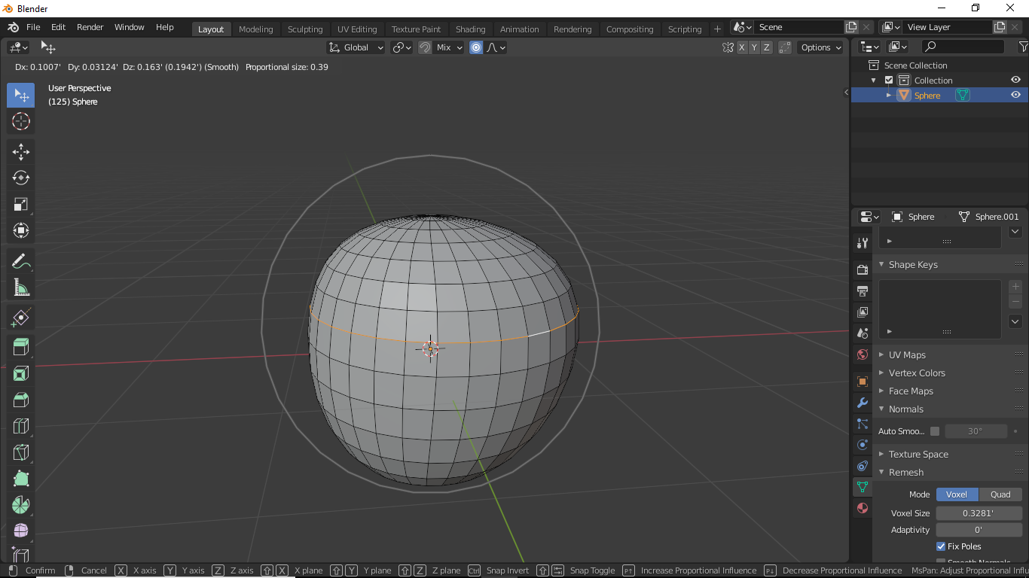Toggle proportional editing in header
This screenshot has width=1029, height=578.
tap(476, 47)
